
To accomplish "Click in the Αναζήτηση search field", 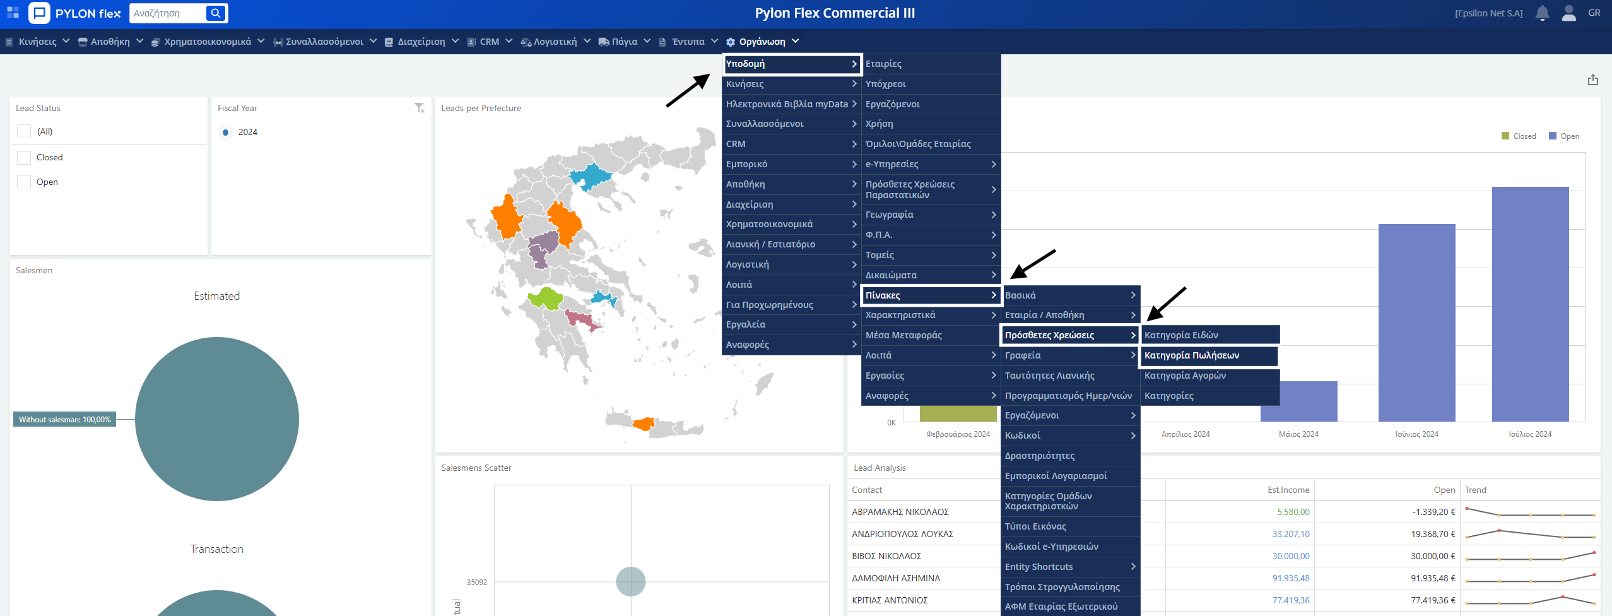I will [x=168, y=13].
